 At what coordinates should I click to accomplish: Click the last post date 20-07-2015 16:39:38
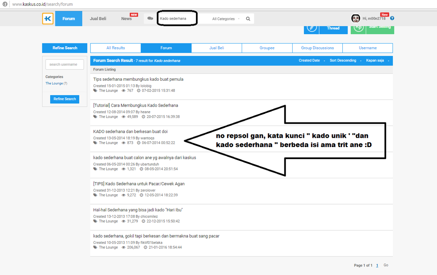(x=163, y=117)
